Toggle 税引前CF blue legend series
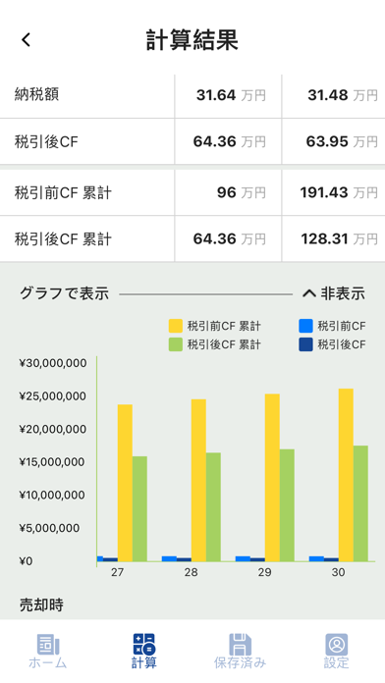The image size is (385, 683). (332, 326)
